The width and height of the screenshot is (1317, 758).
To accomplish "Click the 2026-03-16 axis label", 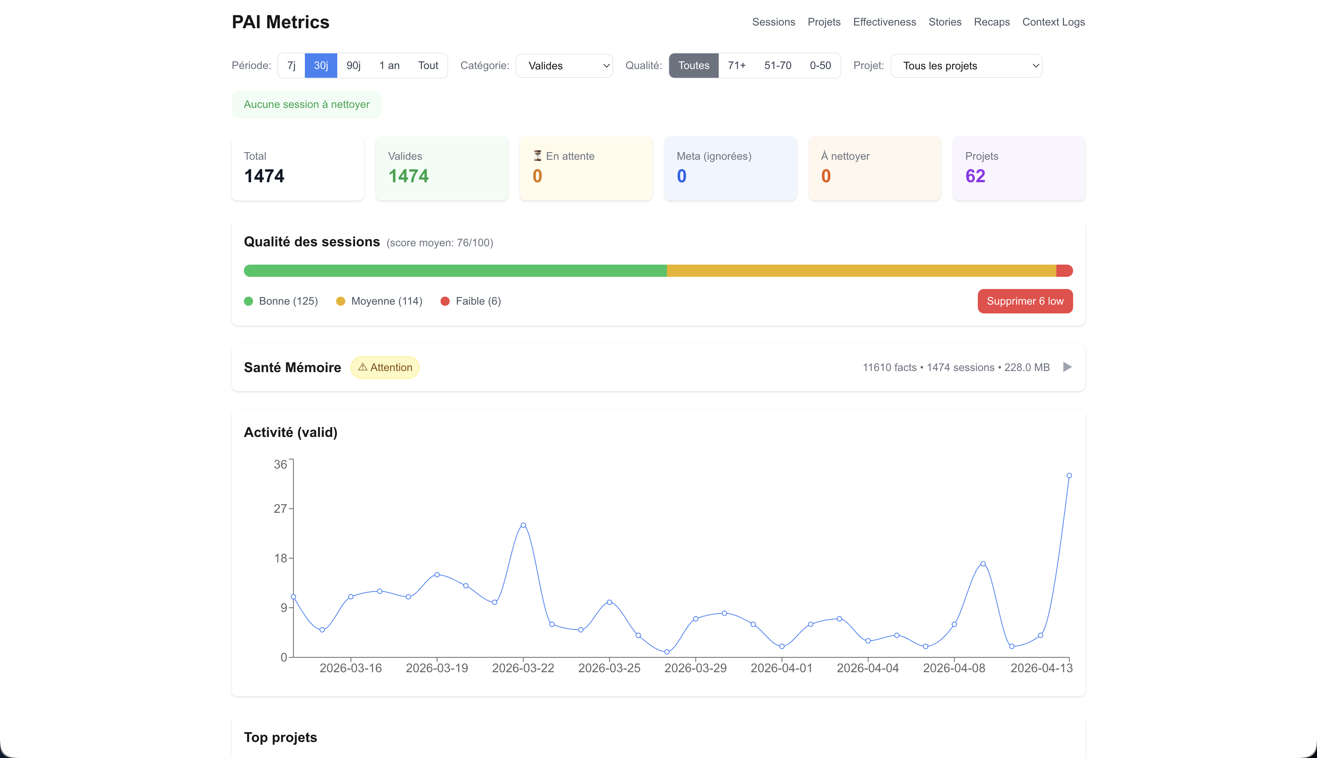I will pyautogui.click(x=351, y=668).
